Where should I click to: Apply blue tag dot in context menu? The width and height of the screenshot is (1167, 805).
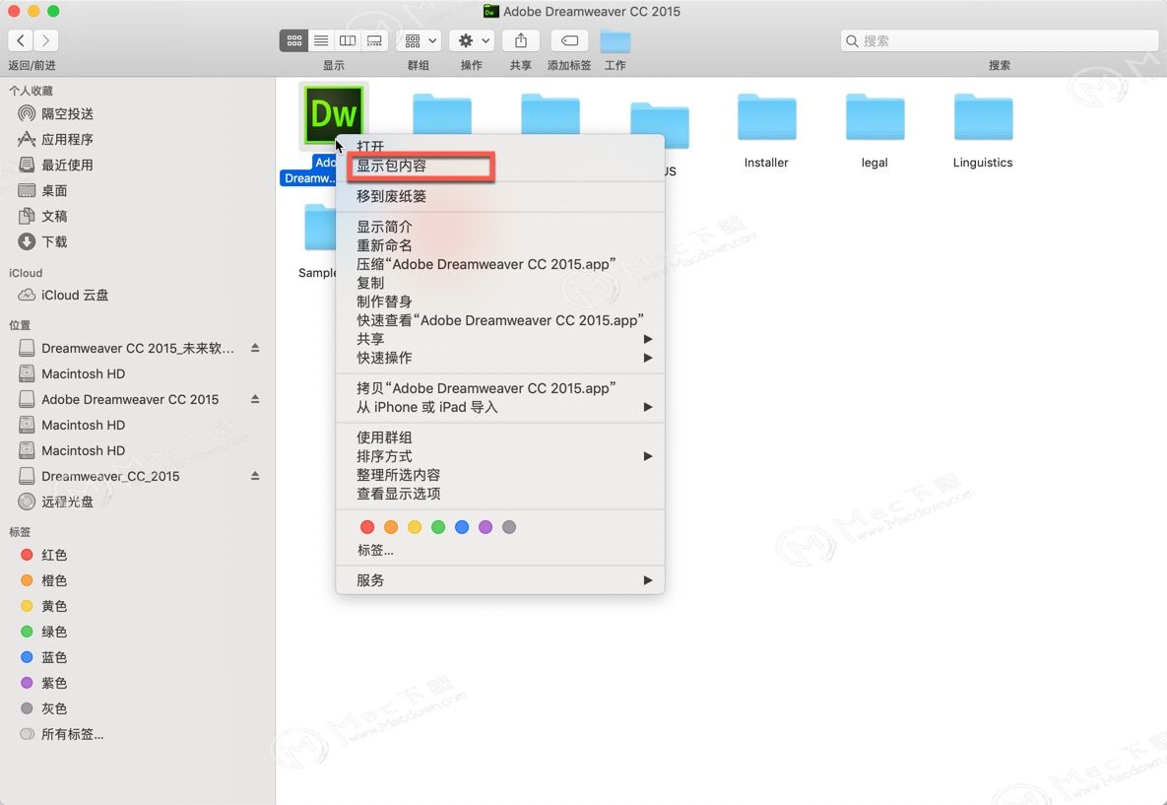click(462, 527)
